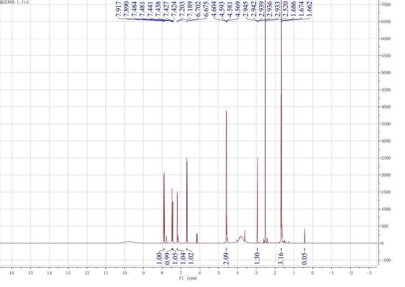Viewport: 405px width, 287px height.
Task: Click the 0.99 integral value
Action: (x=167, y=258)
